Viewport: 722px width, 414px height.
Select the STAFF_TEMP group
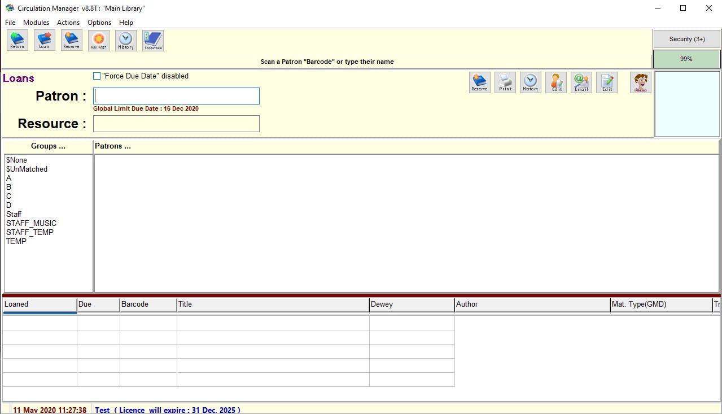pos(30,233)
